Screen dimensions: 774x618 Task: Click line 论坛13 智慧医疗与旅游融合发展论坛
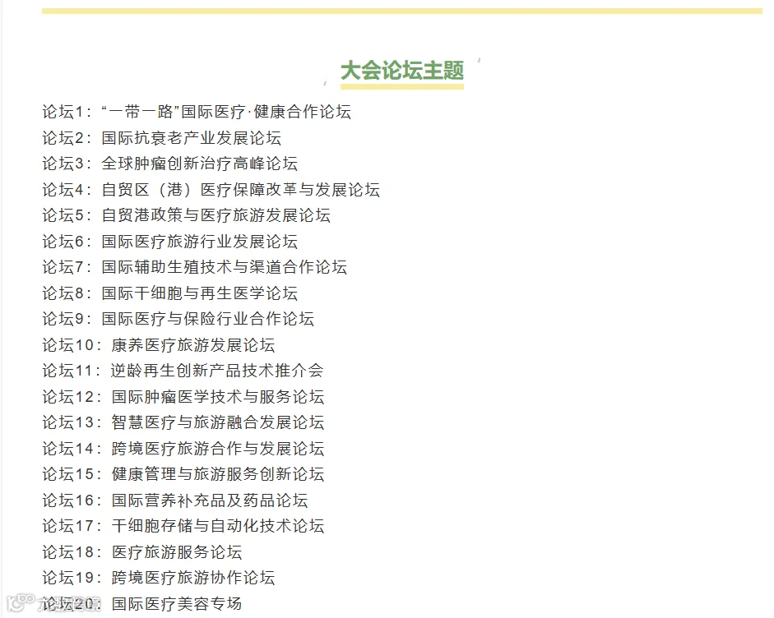click(183, 422)
